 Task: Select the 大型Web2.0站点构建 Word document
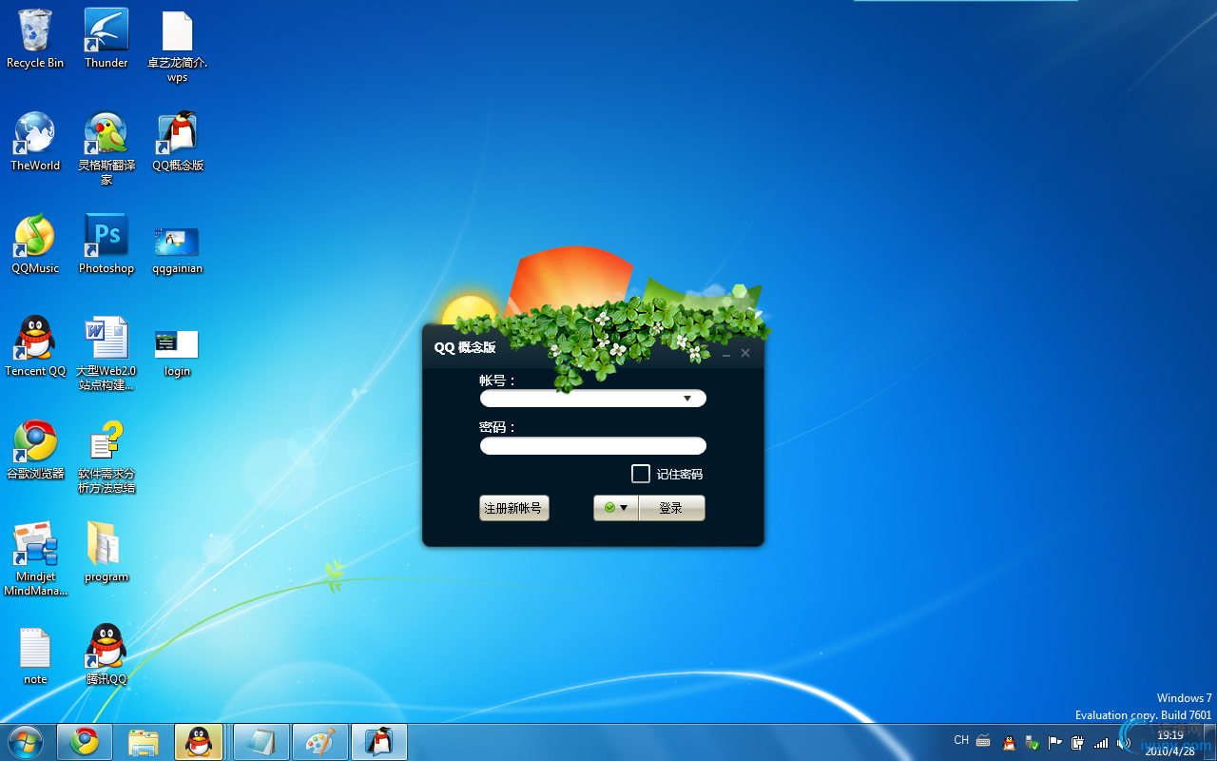(106, 354)
